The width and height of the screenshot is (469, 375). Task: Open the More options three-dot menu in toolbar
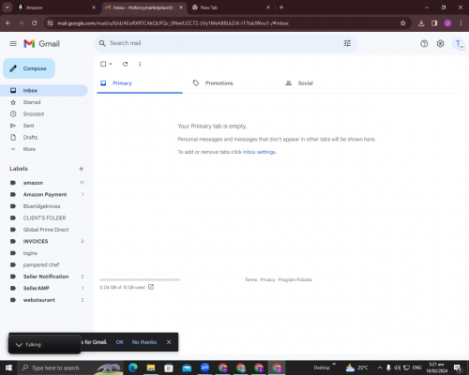140,64
